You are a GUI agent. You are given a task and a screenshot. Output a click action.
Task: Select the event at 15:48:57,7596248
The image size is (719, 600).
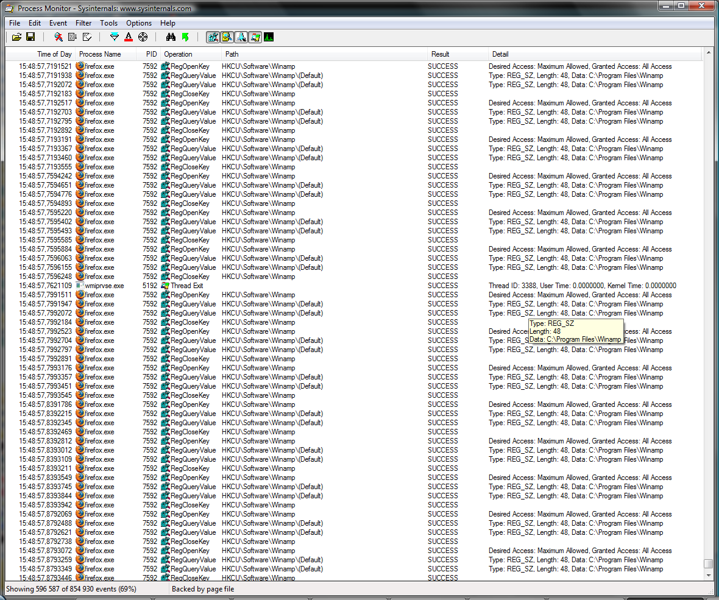pyautogui.click(x=353, y=277)
